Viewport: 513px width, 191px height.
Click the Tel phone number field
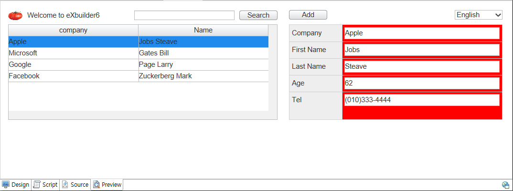[x=421, y=100]
